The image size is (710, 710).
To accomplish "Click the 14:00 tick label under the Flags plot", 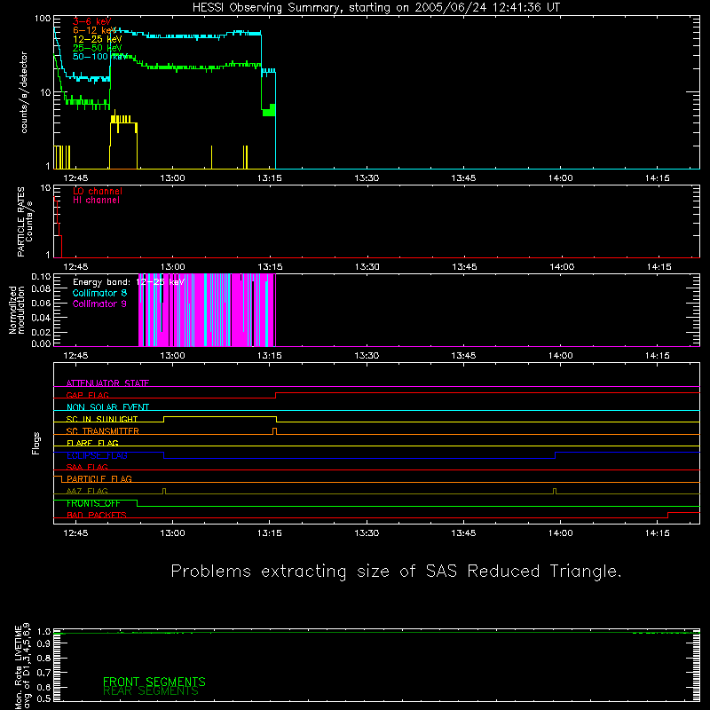I will pyautogui.click(x=561, y=533).
